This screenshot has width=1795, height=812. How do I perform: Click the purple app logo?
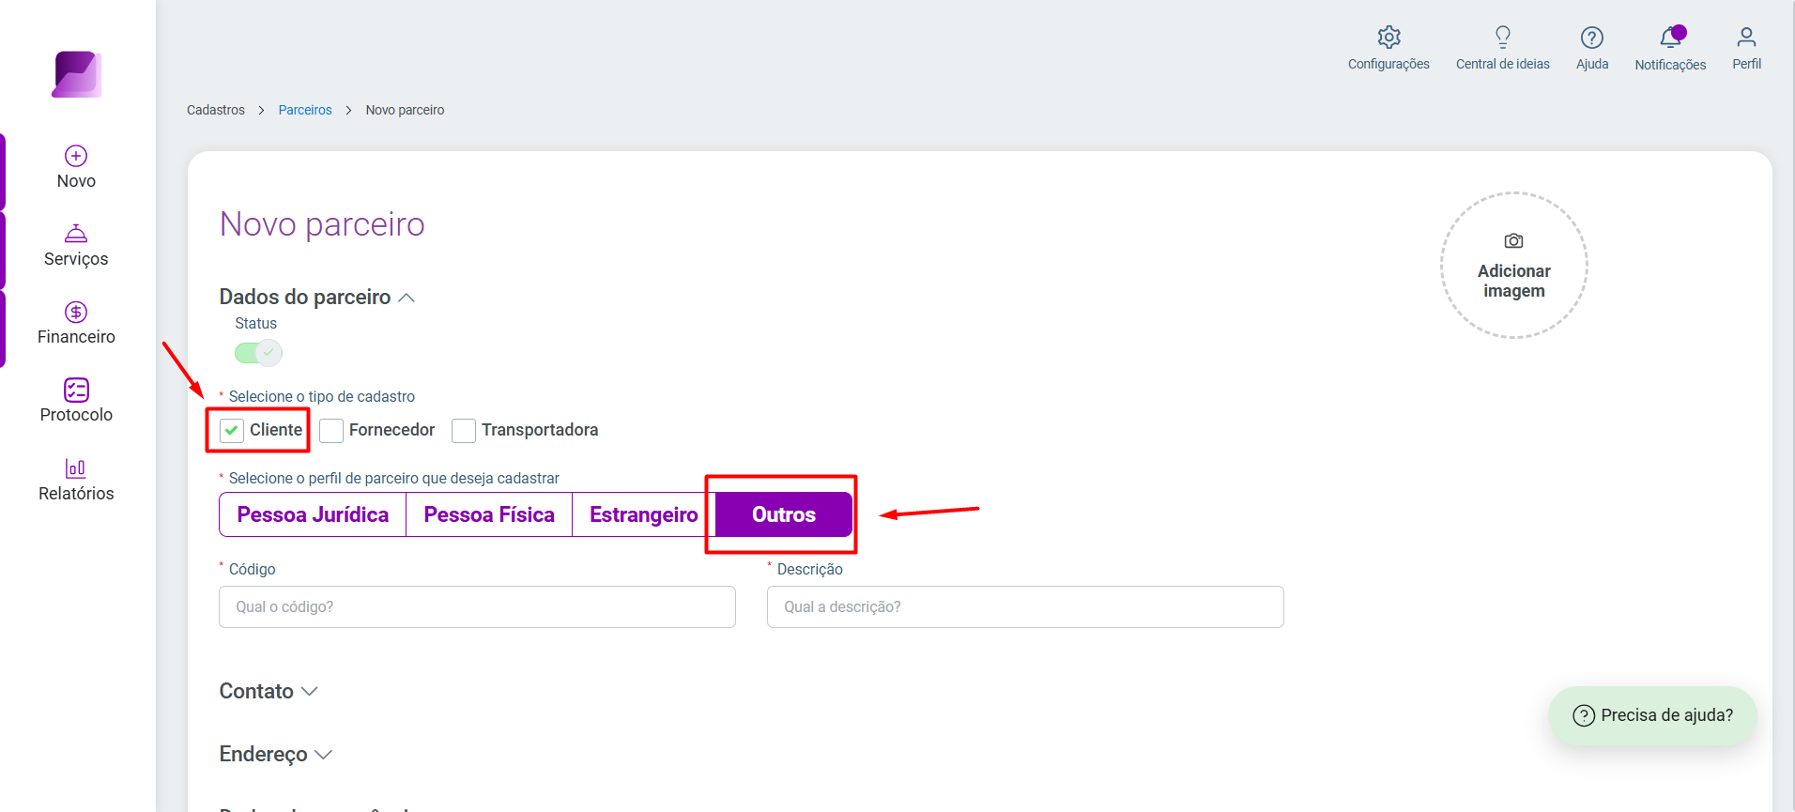76,74
